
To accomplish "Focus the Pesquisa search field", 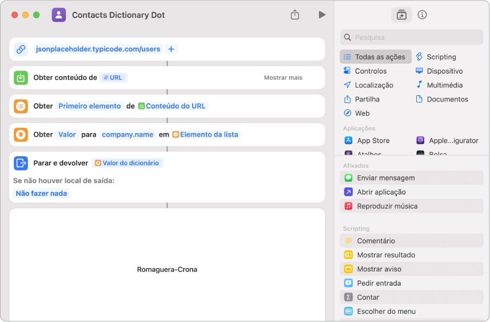I will coord(411,37).
